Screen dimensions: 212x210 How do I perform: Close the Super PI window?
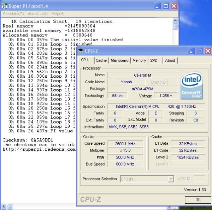(x=174, y=6)
